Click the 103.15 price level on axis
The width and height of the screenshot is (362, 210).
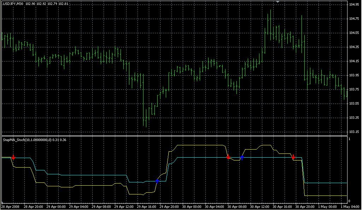click(354, 132)
